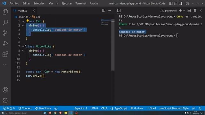Open the Source Control view

(x=5, y=33)
